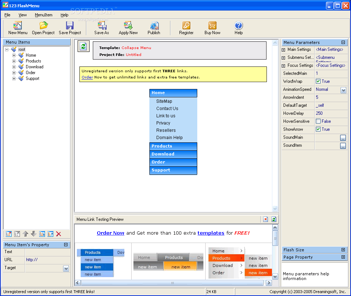
Task: Click the Save As toolbar icon
Action: tap(102, 25)
